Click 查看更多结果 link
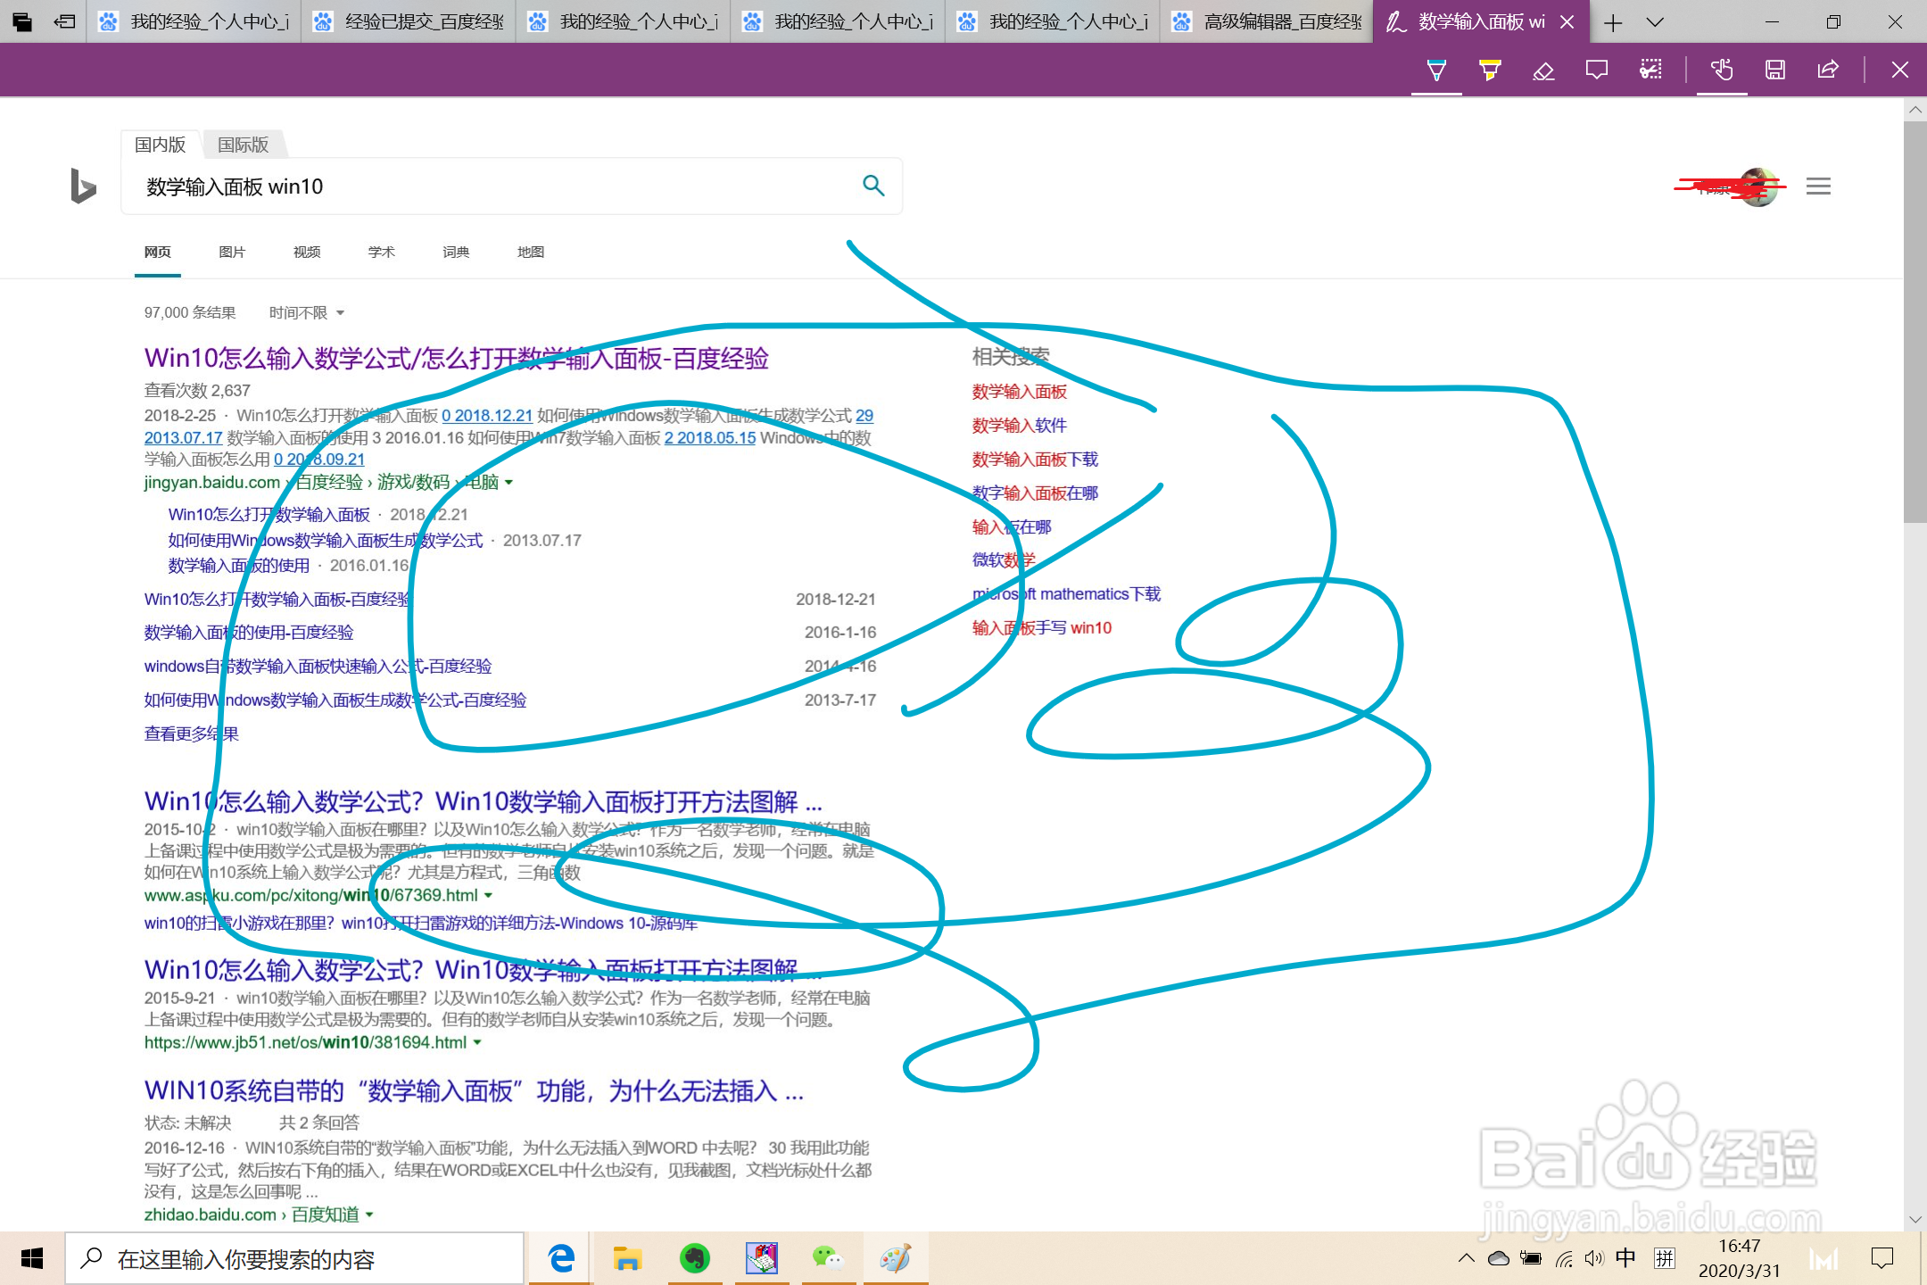Image resolution: width=1927 pixels, height=1285 pixels. point(191,734)
